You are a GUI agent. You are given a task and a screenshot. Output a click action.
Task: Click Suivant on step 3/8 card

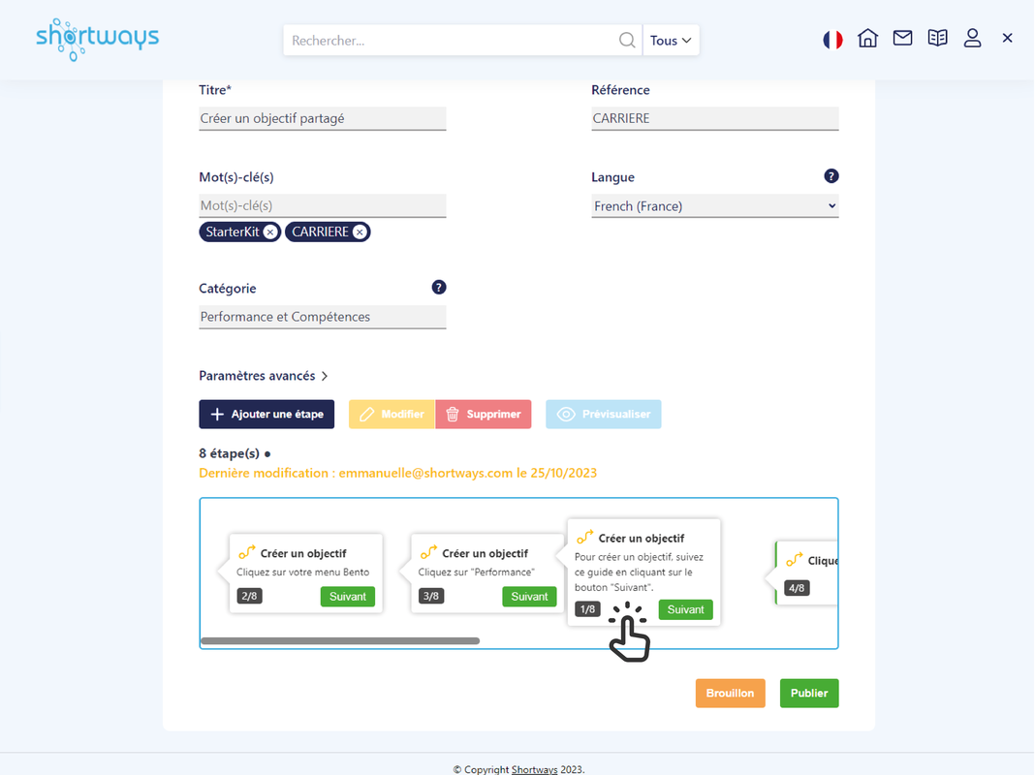pyautogui.click(x=529, y=596)
